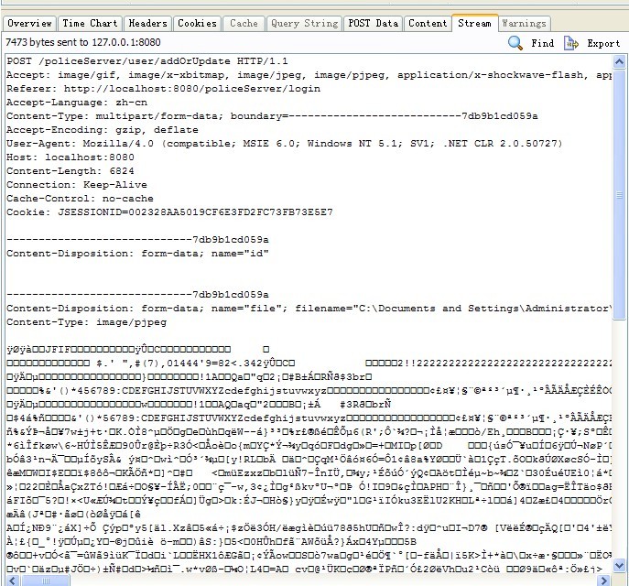Click the horizontal scrollbar left arrow
The width and height of the screenshot is (629, 586).
(13, 581)
